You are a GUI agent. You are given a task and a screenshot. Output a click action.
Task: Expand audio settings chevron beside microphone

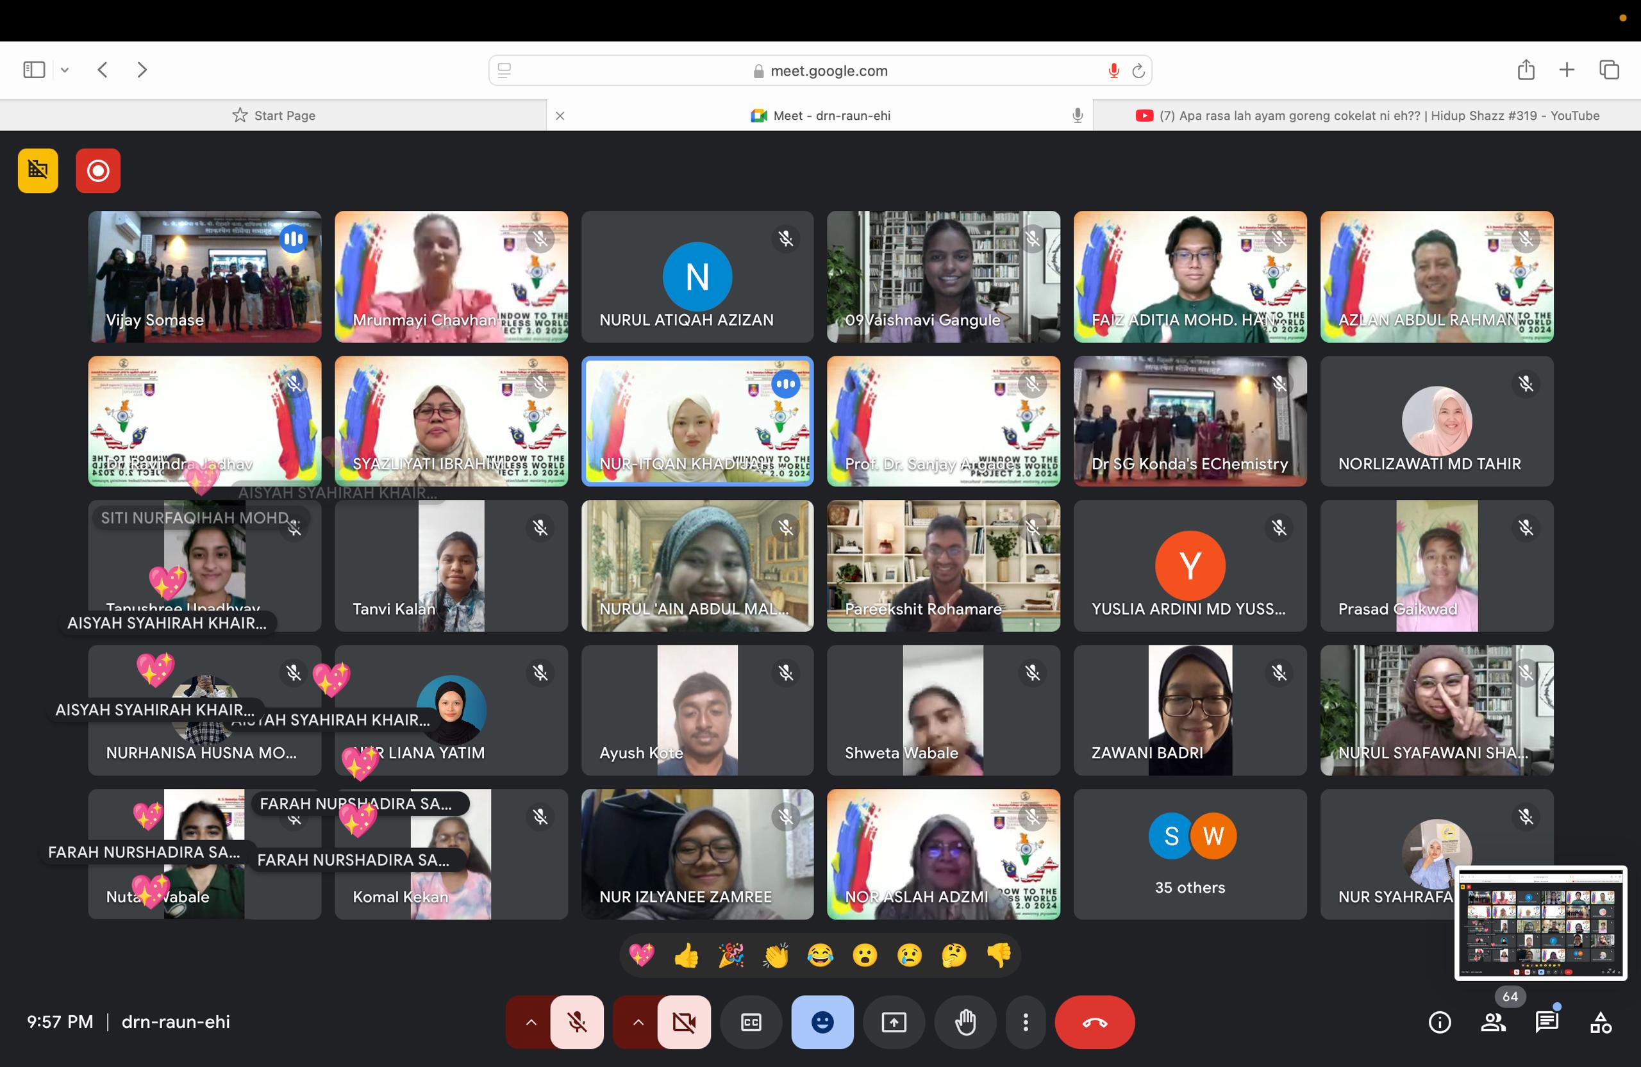click(530, 1022)
